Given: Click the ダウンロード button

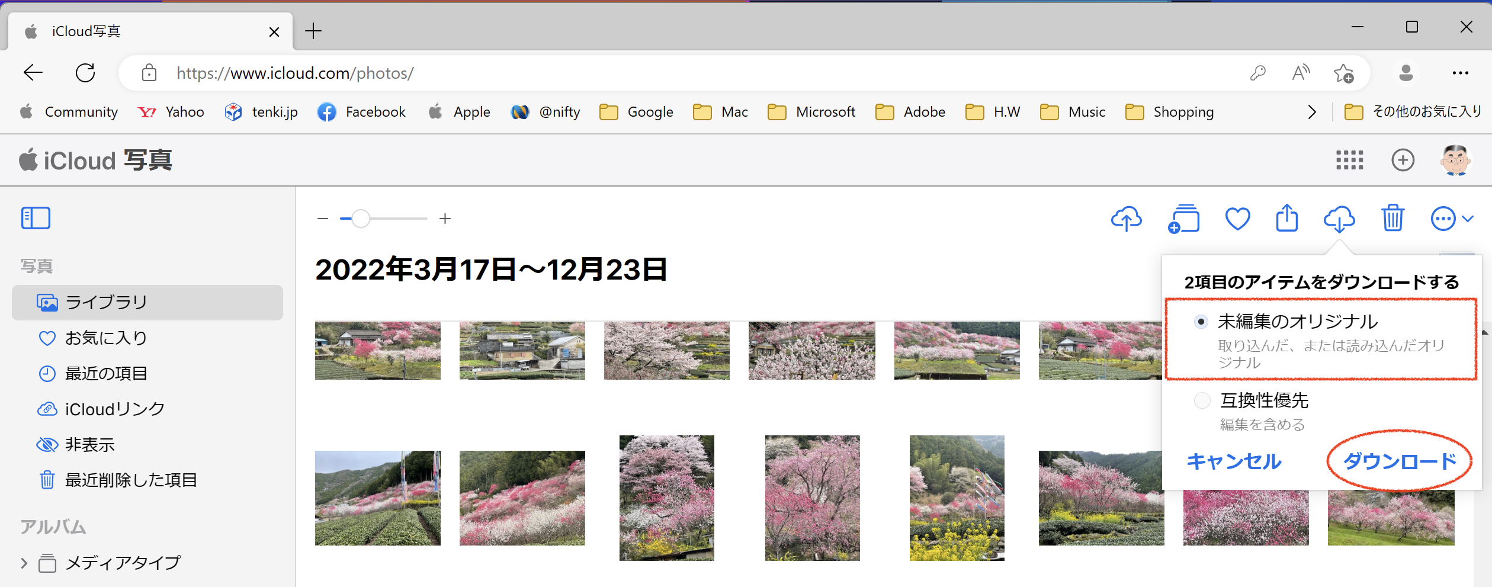Looking at the screenshot, I should (x=1399, y=461).
